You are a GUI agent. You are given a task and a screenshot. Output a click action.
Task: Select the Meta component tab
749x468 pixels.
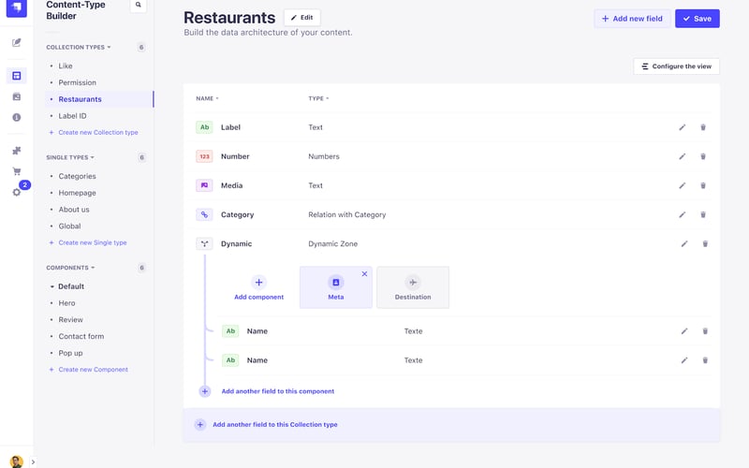pos(336,287)
